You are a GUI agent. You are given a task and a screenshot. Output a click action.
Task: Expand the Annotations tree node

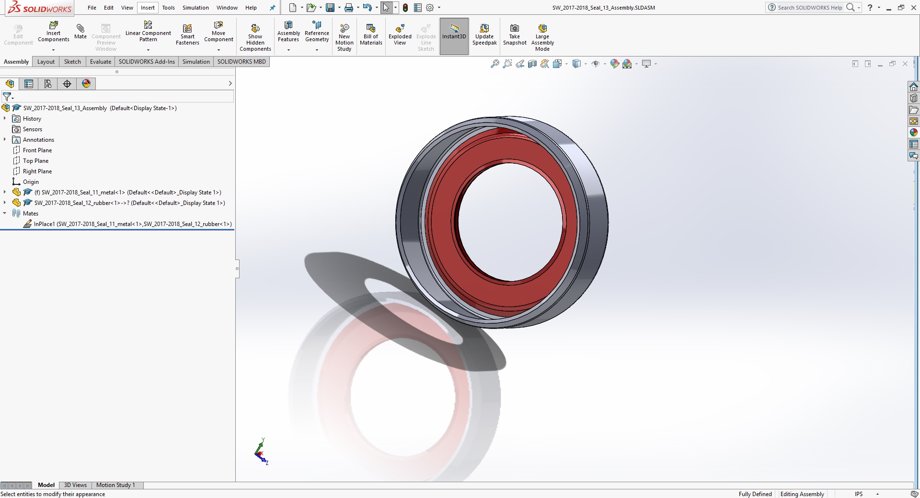click(5, 139)
